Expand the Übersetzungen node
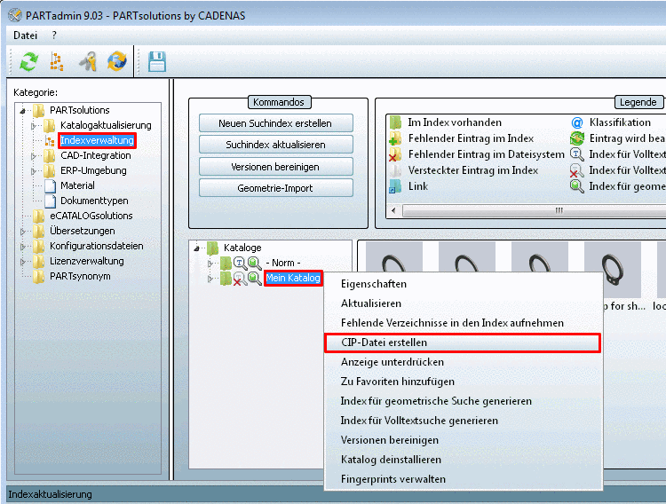 point(23,232)
